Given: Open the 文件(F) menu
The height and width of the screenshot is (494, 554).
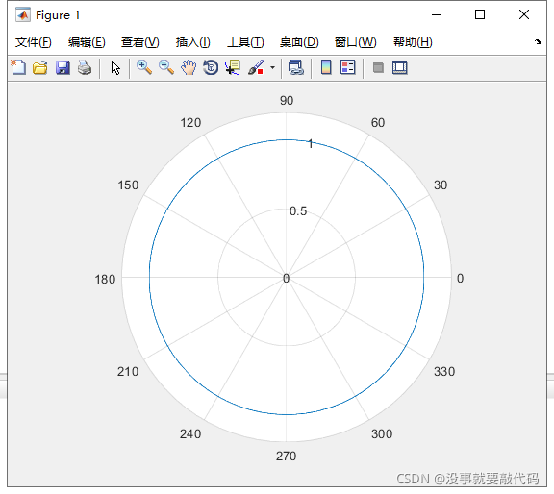Looking at the screenshot, I should point(34,42).
